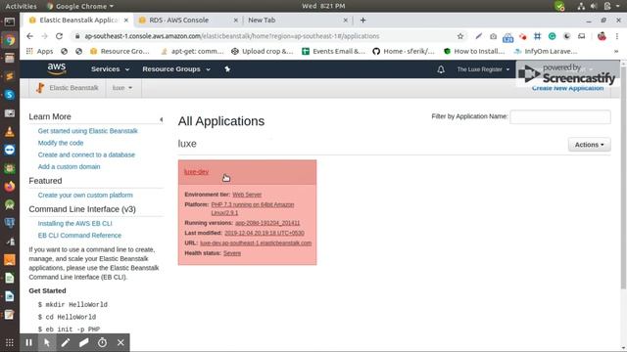Focus the Filter by Application Name field
Screen dimensions: 627x352
click(559, 116)
